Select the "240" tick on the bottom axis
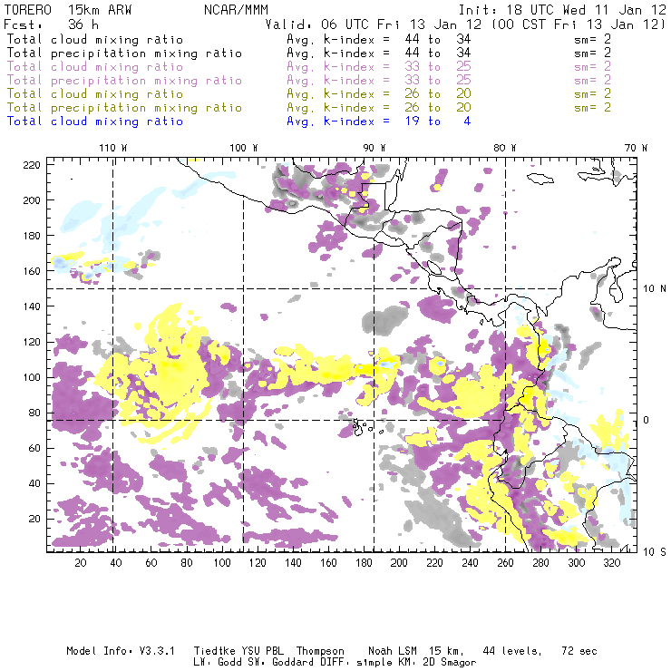The width and height of the screenshot is (671, 671). coord(471,563)
